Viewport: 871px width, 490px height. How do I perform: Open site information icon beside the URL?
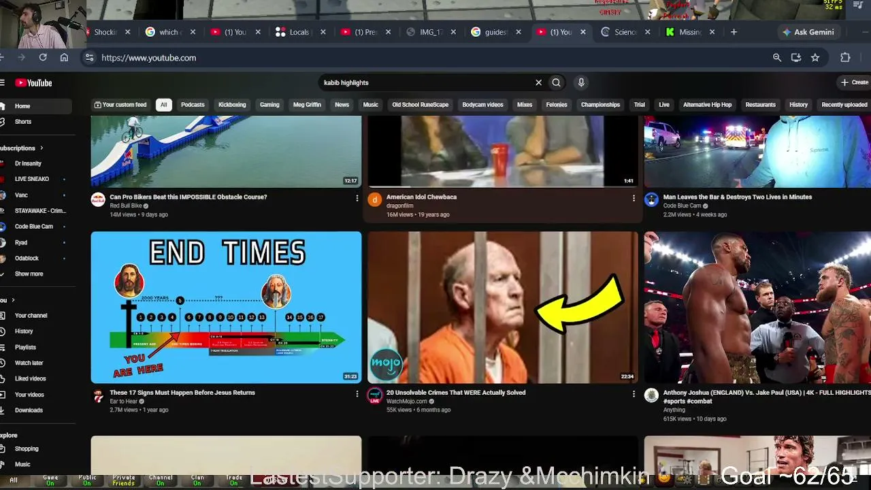pyautogui.click(x=89, y=58)
